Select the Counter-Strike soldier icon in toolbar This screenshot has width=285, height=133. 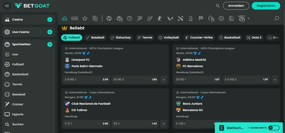coord(160,18)
